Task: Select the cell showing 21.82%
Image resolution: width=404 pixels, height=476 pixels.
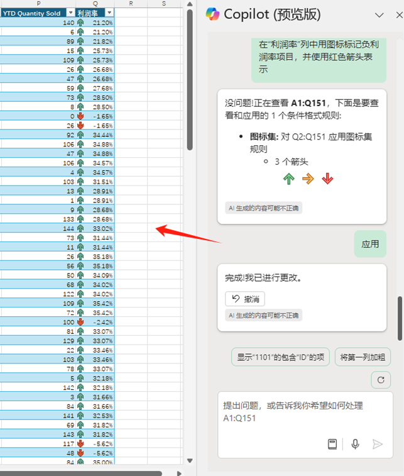Action: [95, 42]
